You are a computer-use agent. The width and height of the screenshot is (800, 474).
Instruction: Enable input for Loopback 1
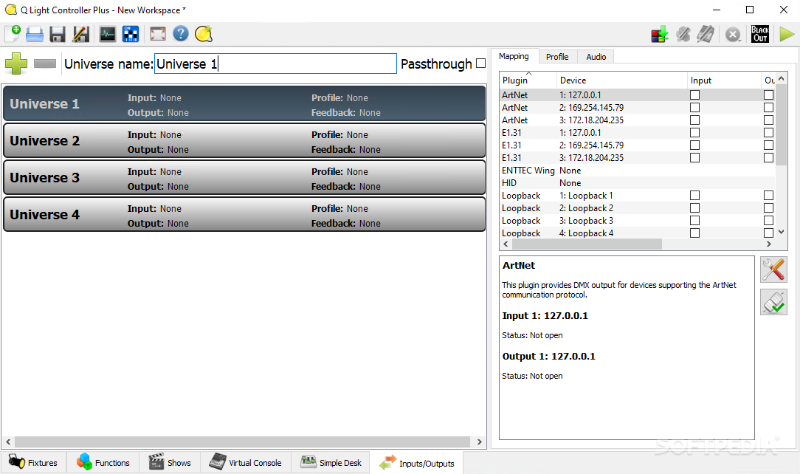(x=695, y=196)
